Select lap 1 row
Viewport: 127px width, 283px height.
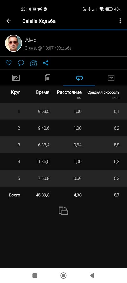coord(63,111)
